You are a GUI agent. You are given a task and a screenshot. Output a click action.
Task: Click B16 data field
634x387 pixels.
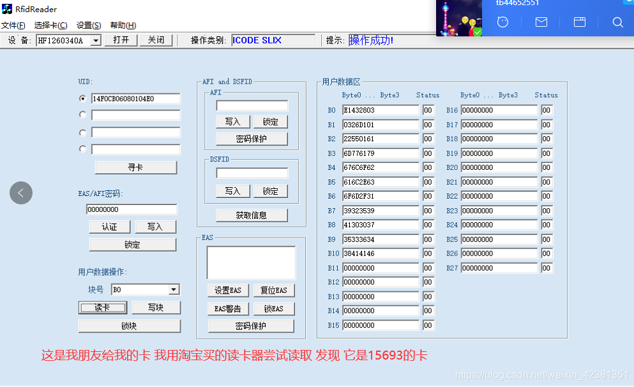[499, 110]
